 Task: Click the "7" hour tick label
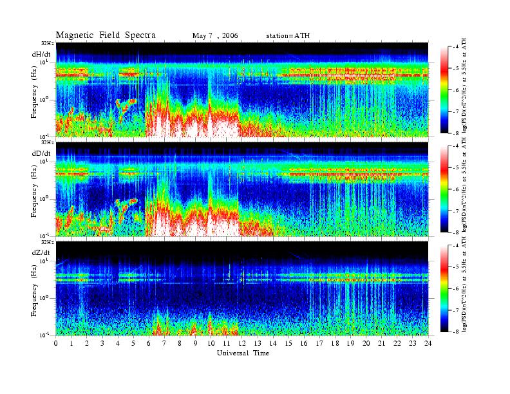coord(164,343)
